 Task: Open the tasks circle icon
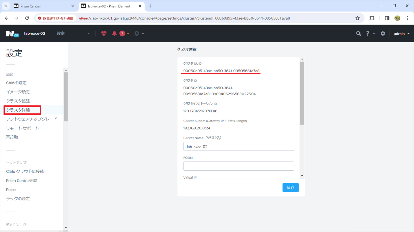pyautogui.click(x=137, y=33)
